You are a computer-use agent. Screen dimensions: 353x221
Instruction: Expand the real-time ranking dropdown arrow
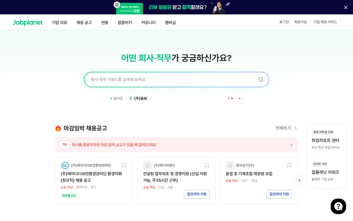pyautogui.click(x=239, y=98)
